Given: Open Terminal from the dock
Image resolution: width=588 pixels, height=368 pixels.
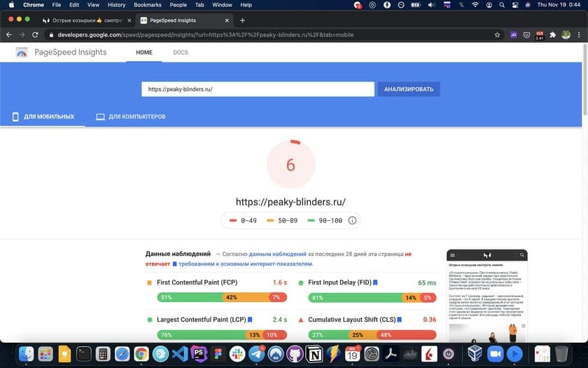Looking at the screenshot, I should pyautogui.click(x=83, y=354).
